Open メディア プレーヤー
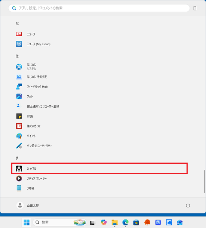 click(x=99, y=178)
